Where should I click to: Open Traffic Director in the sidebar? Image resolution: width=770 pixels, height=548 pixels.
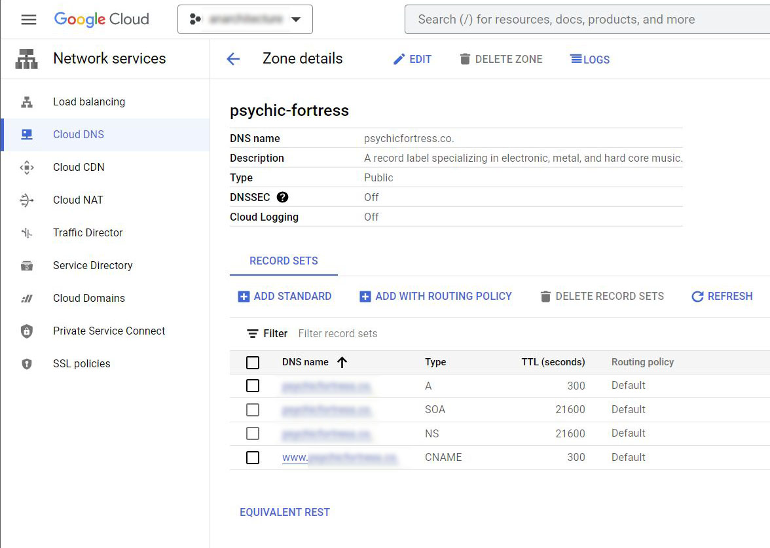[x=88, y=233]
